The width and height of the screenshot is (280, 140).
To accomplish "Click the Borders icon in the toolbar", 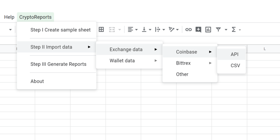I will point(101,30).
